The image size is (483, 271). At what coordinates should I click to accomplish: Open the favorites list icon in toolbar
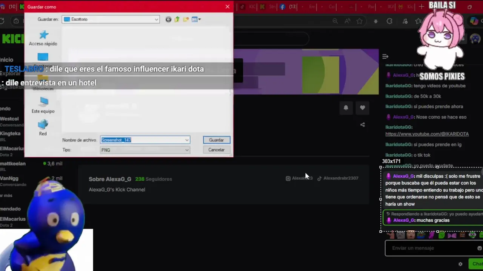(418, 21)
